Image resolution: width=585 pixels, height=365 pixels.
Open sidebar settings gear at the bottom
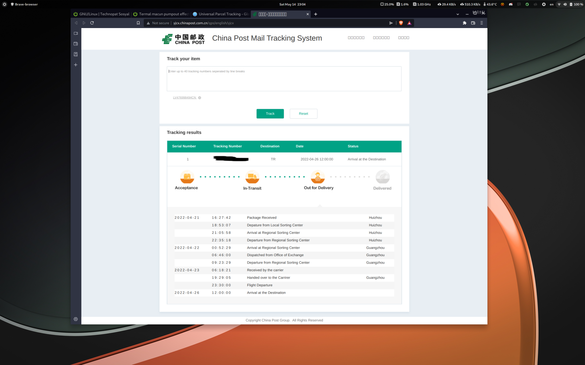tap(76, 319)
